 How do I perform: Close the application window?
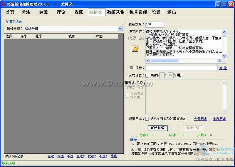pos(231,4)
